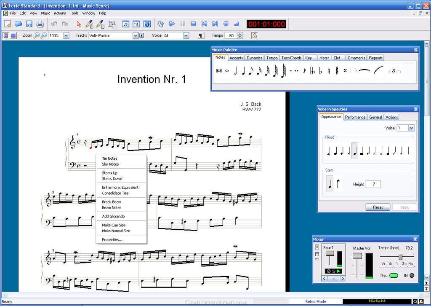This screenshot has height=306, width=431.
Task: Open the blue info icon in the toolbar
Action: point(147,24)
